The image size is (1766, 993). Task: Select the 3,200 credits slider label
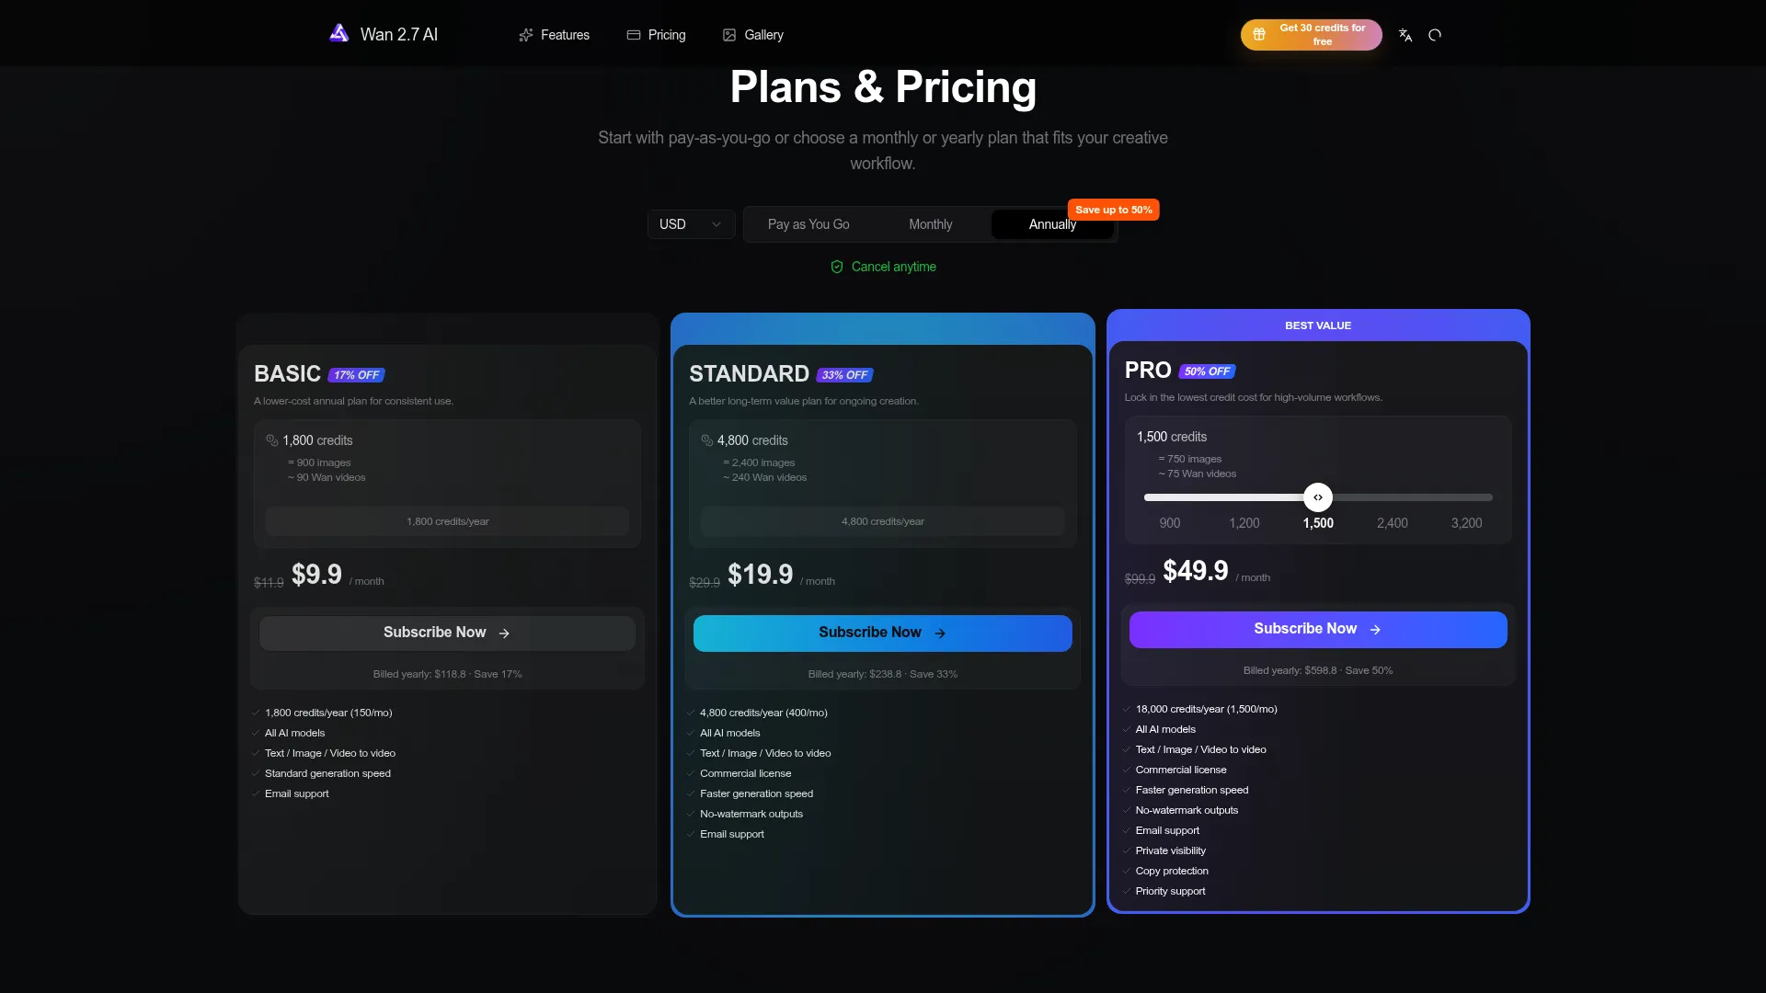click(1466, 523)
